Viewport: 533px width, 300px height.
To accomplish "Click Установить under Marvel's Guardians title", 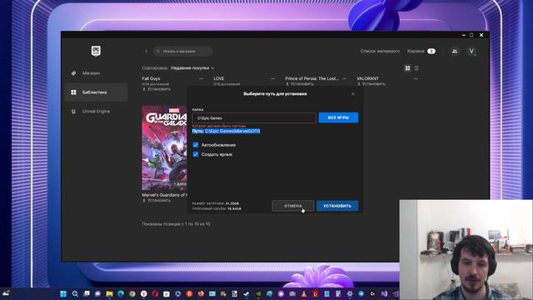I will (x=157, y=200).
